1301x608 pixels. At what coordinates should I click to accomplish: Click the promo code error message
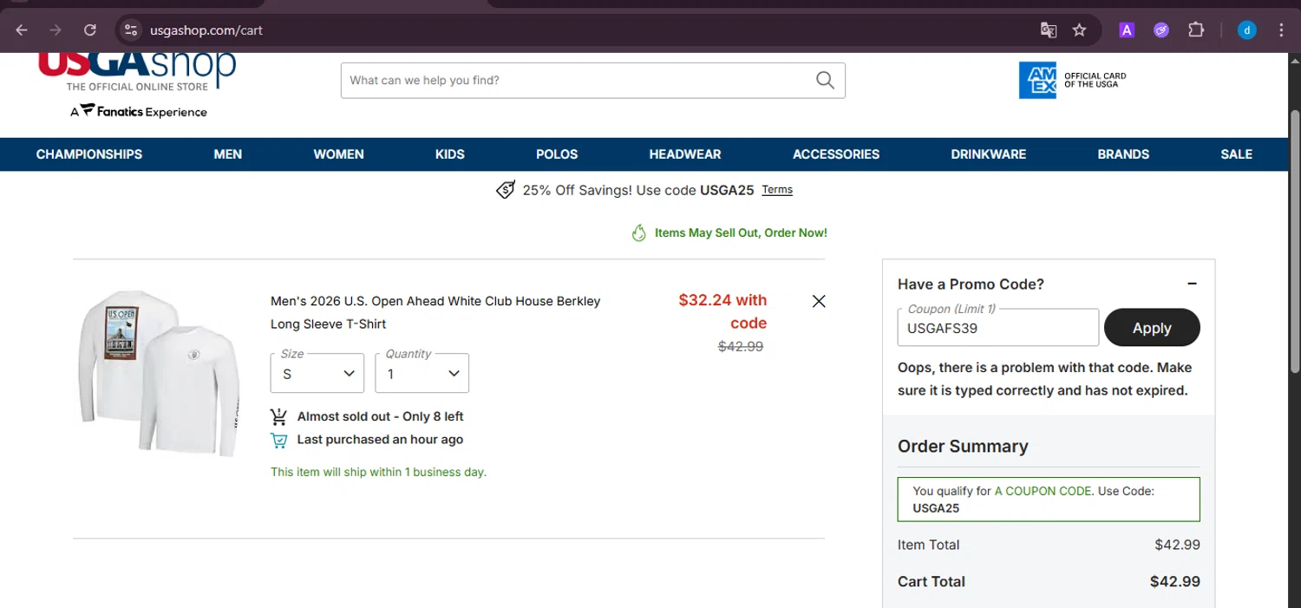(x=1045, y=379)
